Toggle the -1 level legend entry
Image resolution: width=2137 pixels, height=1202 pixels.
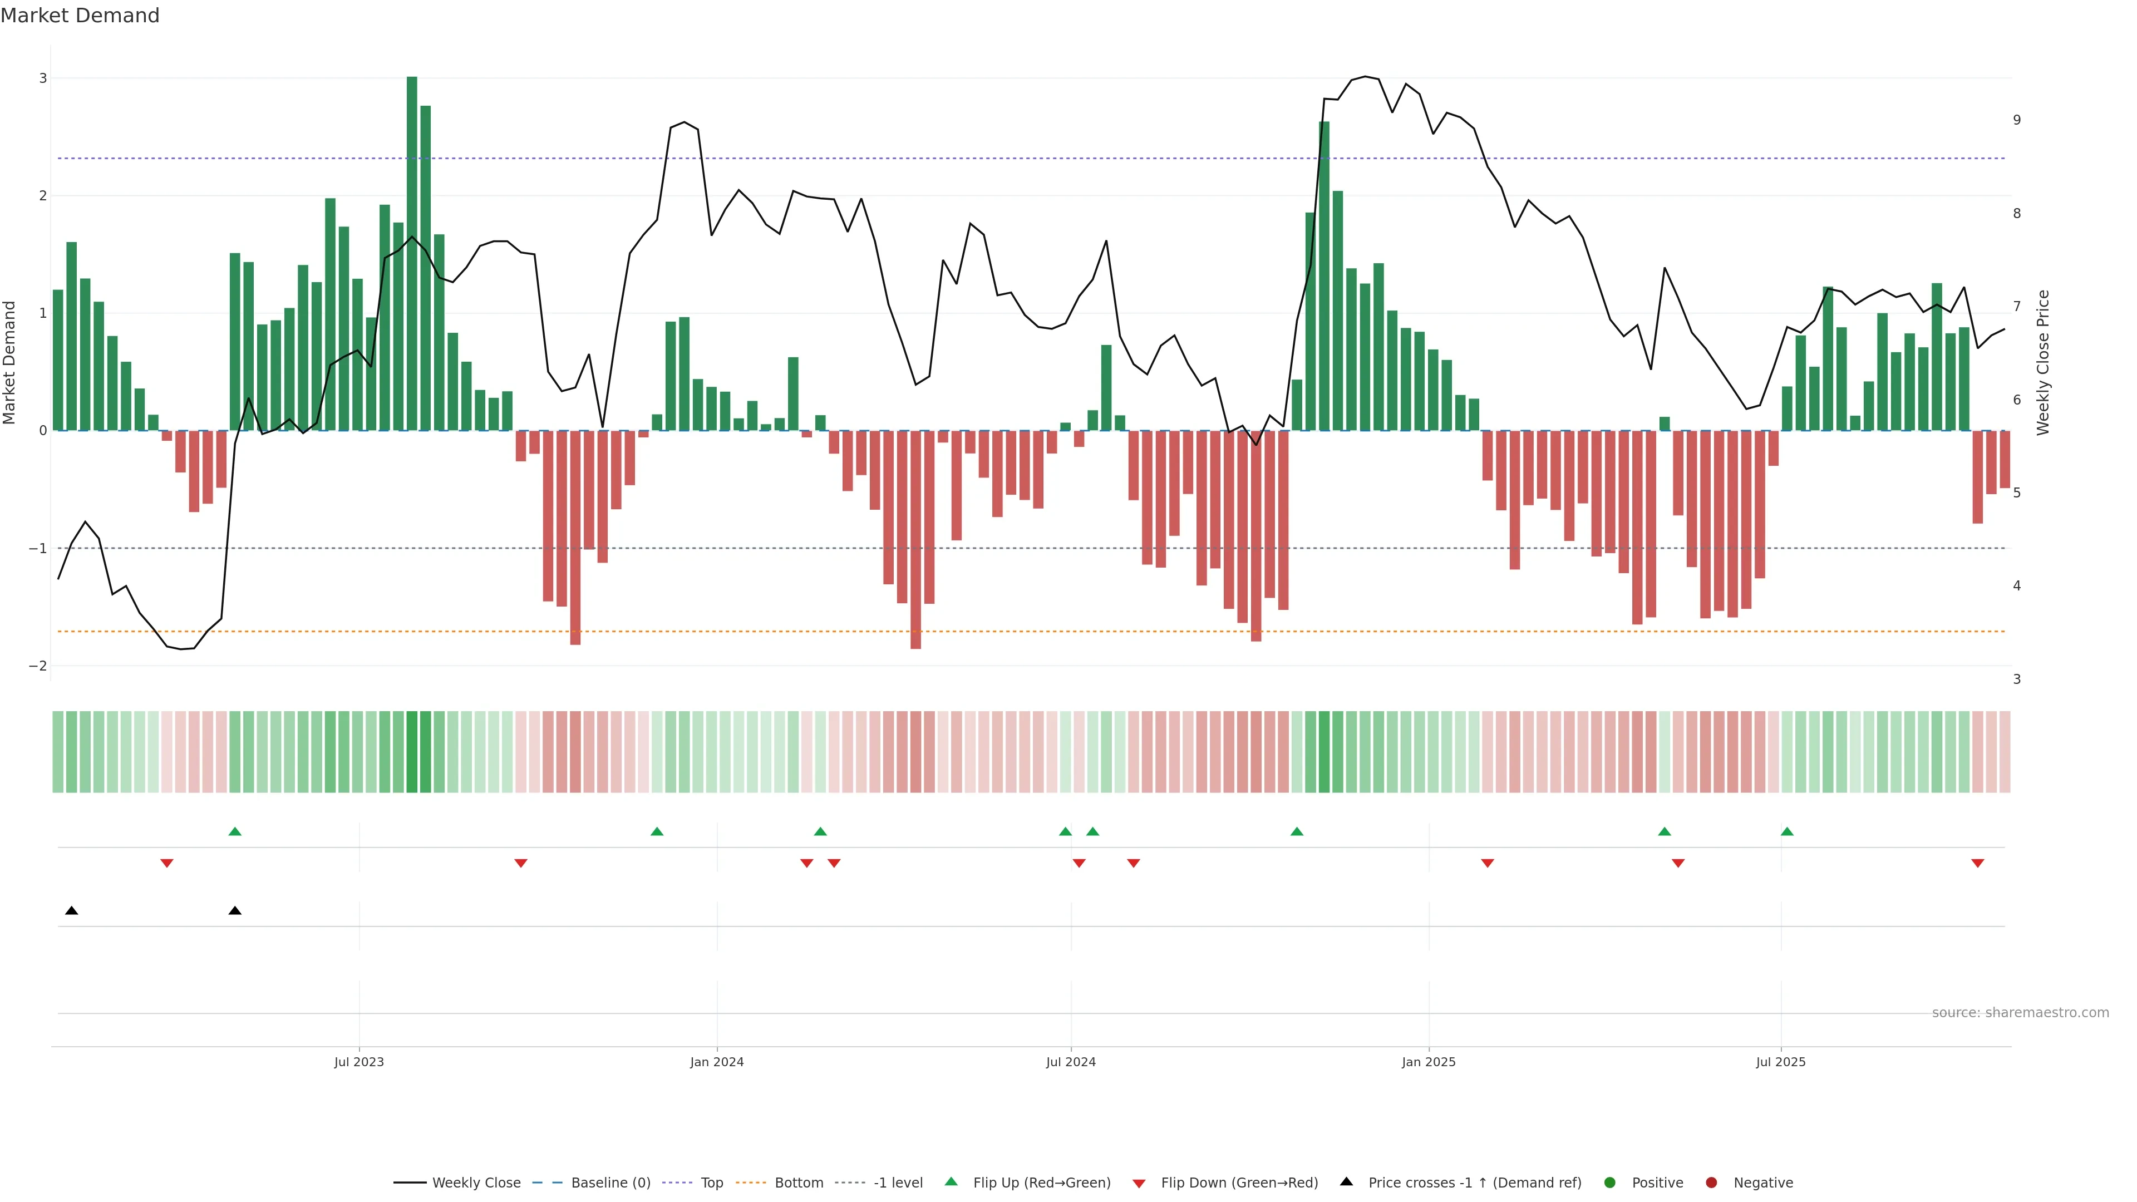click(898, 1183)
